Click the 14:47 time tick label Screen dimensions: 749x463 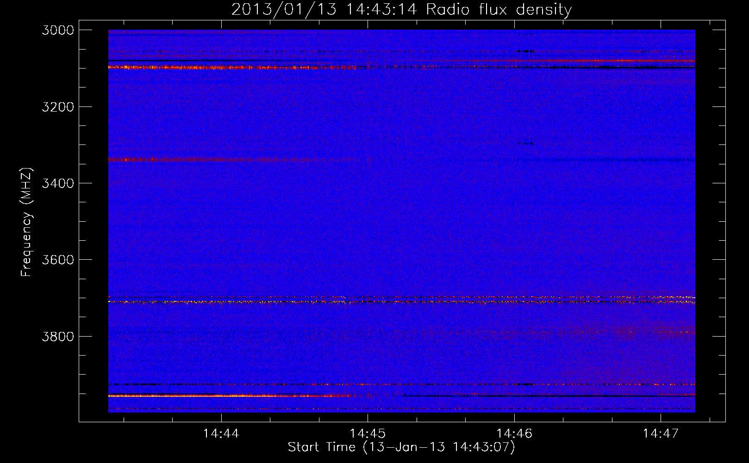pos(661,433)
